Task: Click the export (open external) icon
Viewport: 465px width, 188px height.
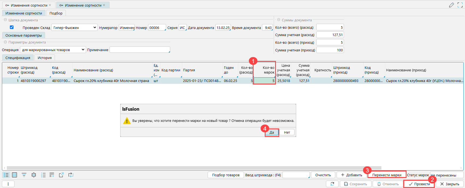Action: [x=61, y=175]
